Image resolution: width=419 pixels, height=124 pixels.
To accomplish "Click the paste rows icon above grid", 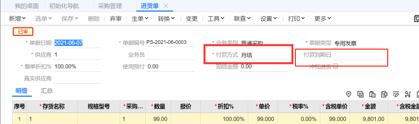I will pyautogui.click(x=372, y=94).
